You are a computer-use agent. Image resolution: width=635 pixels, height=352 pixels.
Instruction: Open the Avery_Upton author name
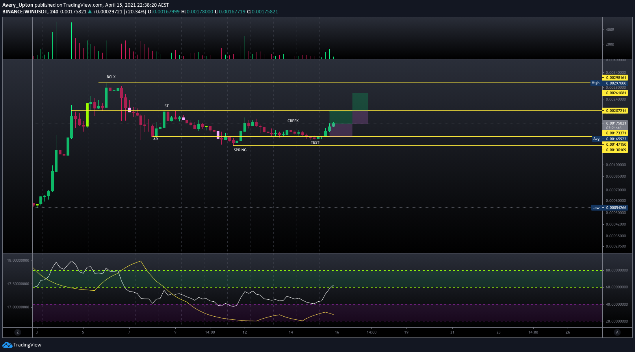(18, 5)
